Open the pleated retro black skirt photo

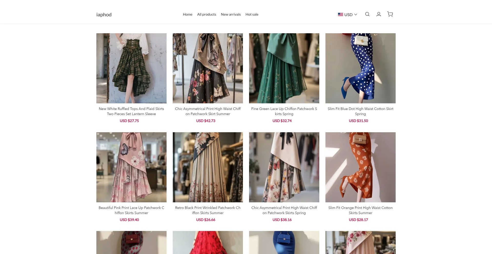point(208,167)
